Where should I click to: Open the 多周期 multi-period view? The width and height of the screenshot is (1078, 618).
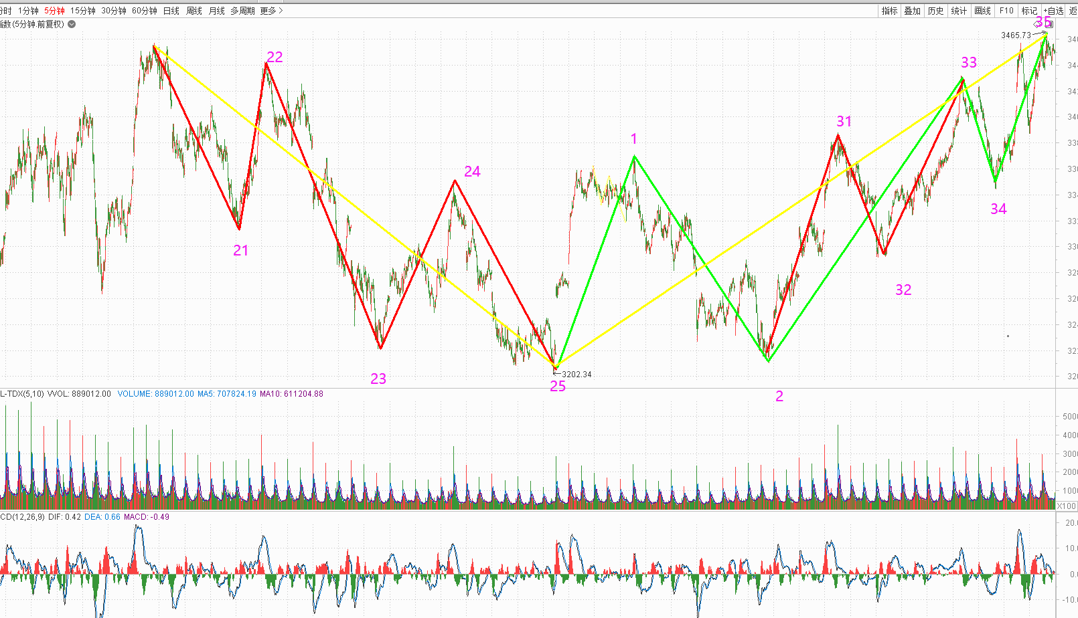tap(242, 11)
